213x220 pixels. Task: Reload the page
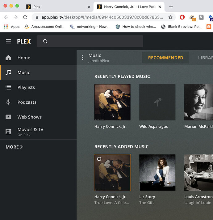(25, 17)
